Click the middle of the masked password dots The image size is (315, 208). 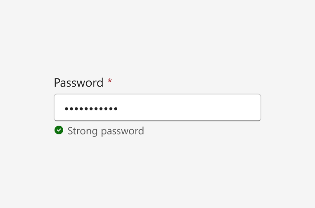point(91,109)
